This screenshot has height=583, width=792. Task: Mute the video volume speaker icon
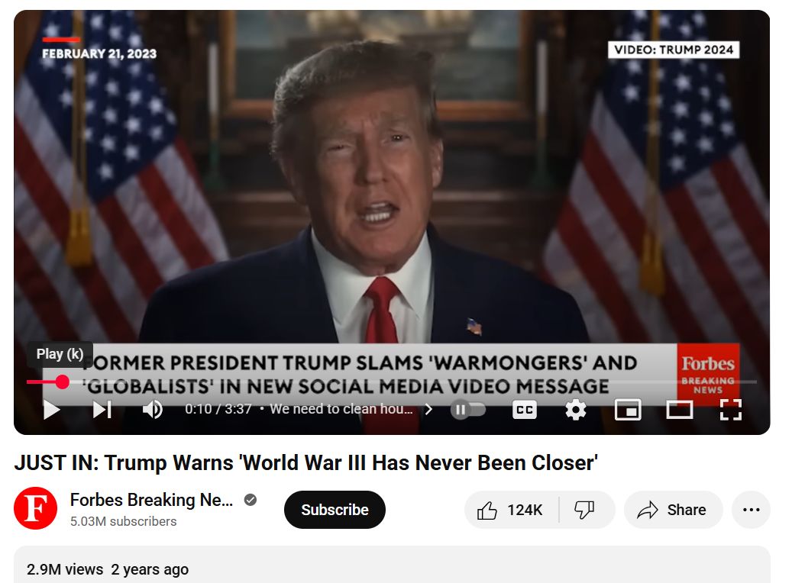point(152,409)
